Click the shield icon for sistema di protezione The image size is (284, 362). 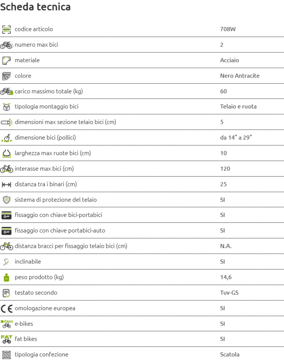(x=6, y=200)
